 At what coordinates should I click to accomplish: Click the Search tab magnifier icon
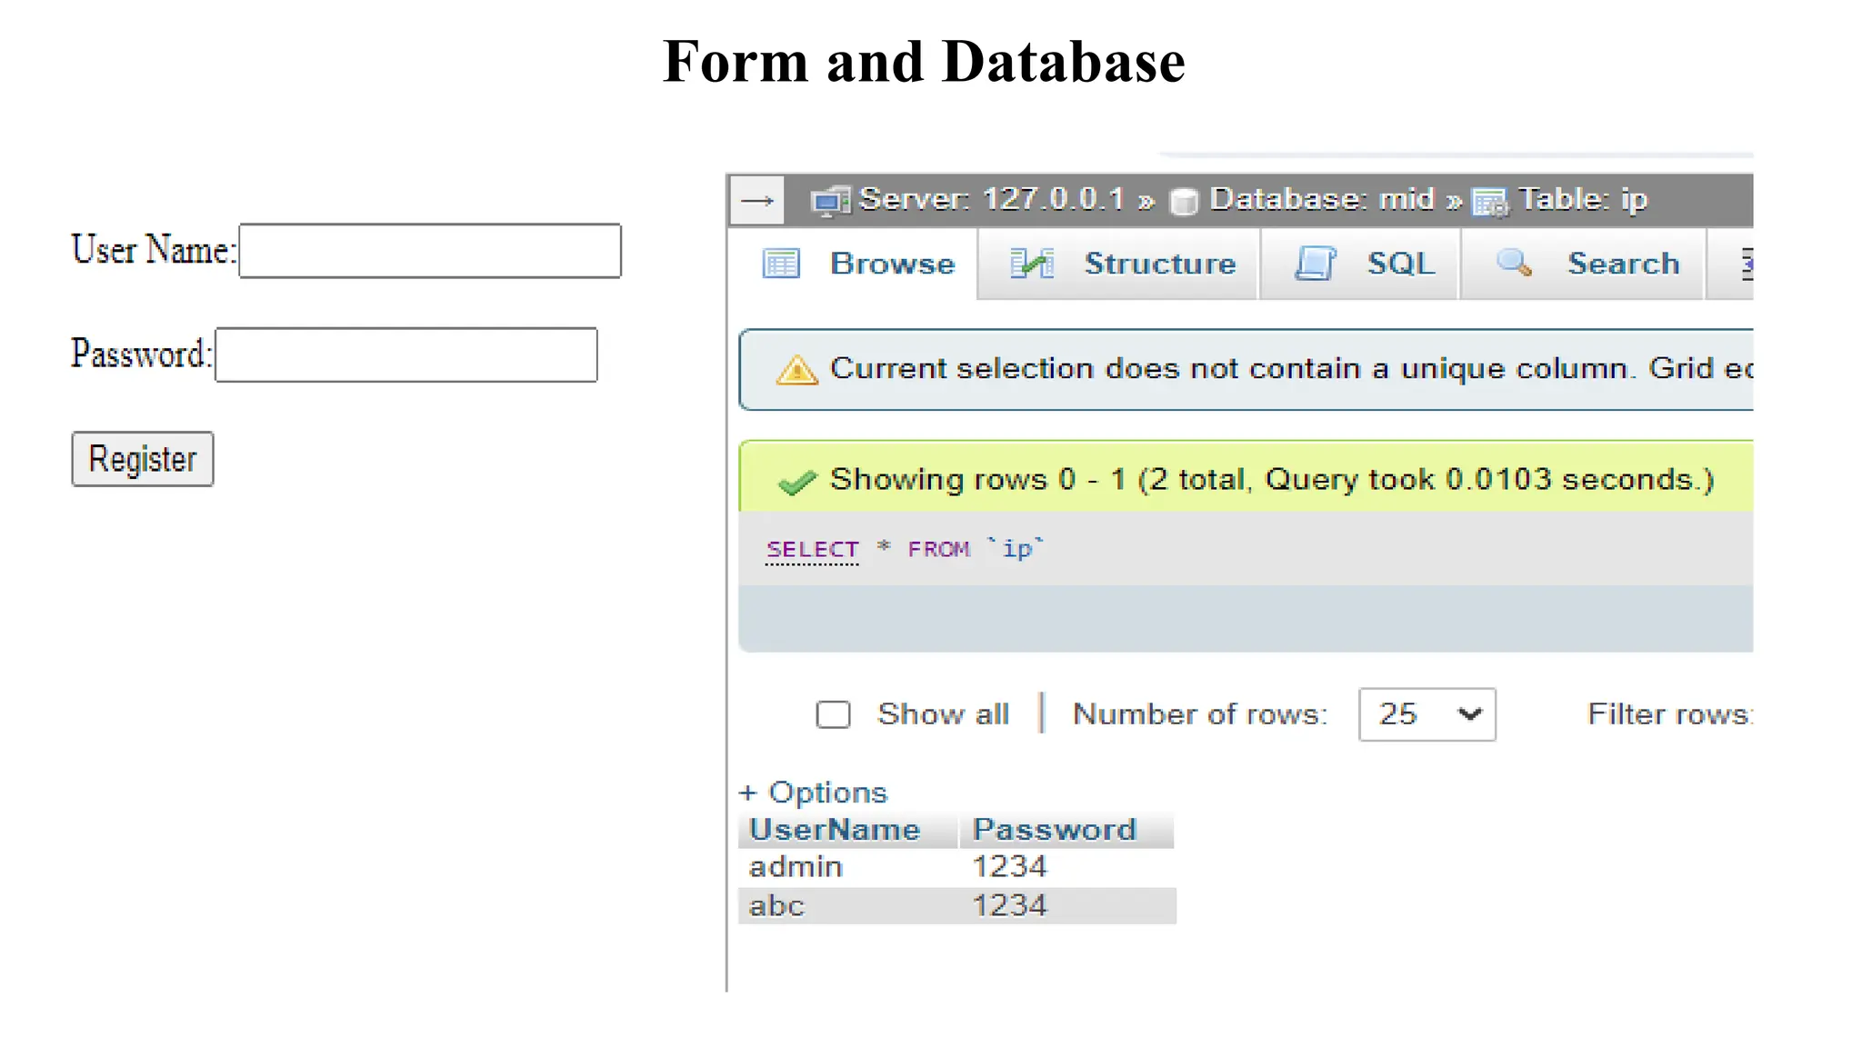click(x=1515, y=263)
